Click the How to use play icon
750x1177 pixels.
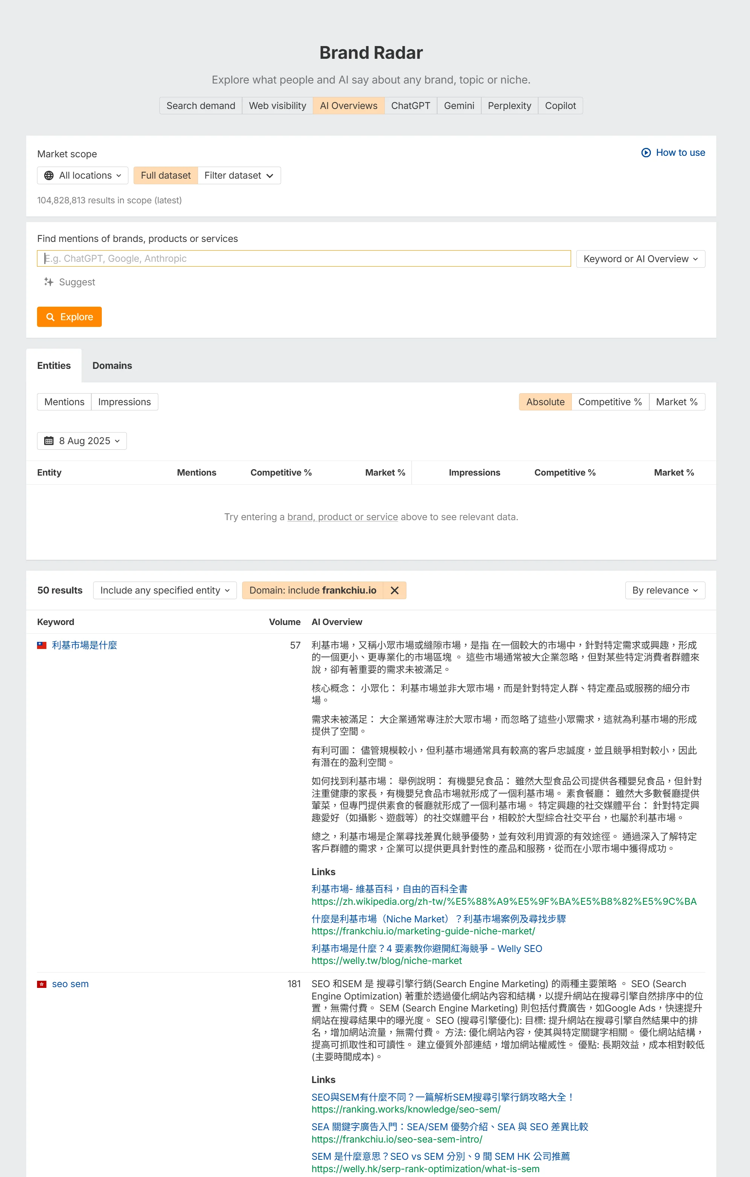pyautogui.click(x=646, y=152)
